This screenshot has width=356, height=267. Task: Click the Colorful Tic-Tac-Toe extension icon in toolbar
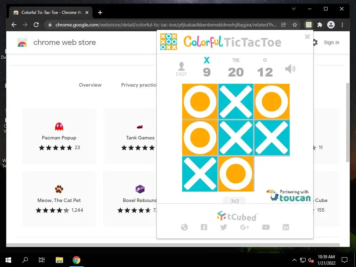[x=309, y=25]
